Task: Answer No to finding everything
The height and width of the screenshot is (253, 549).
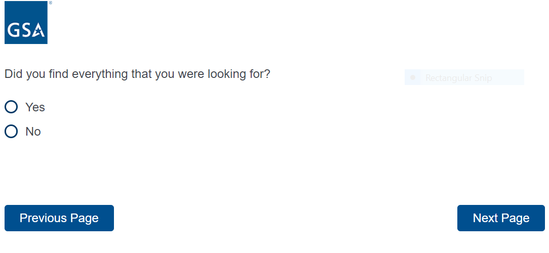Action: coord(11,132)
